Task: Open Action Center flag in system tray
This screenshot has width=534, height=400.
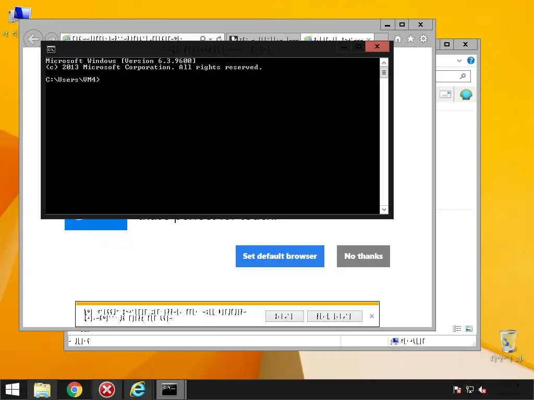Action: coord(457,390)
